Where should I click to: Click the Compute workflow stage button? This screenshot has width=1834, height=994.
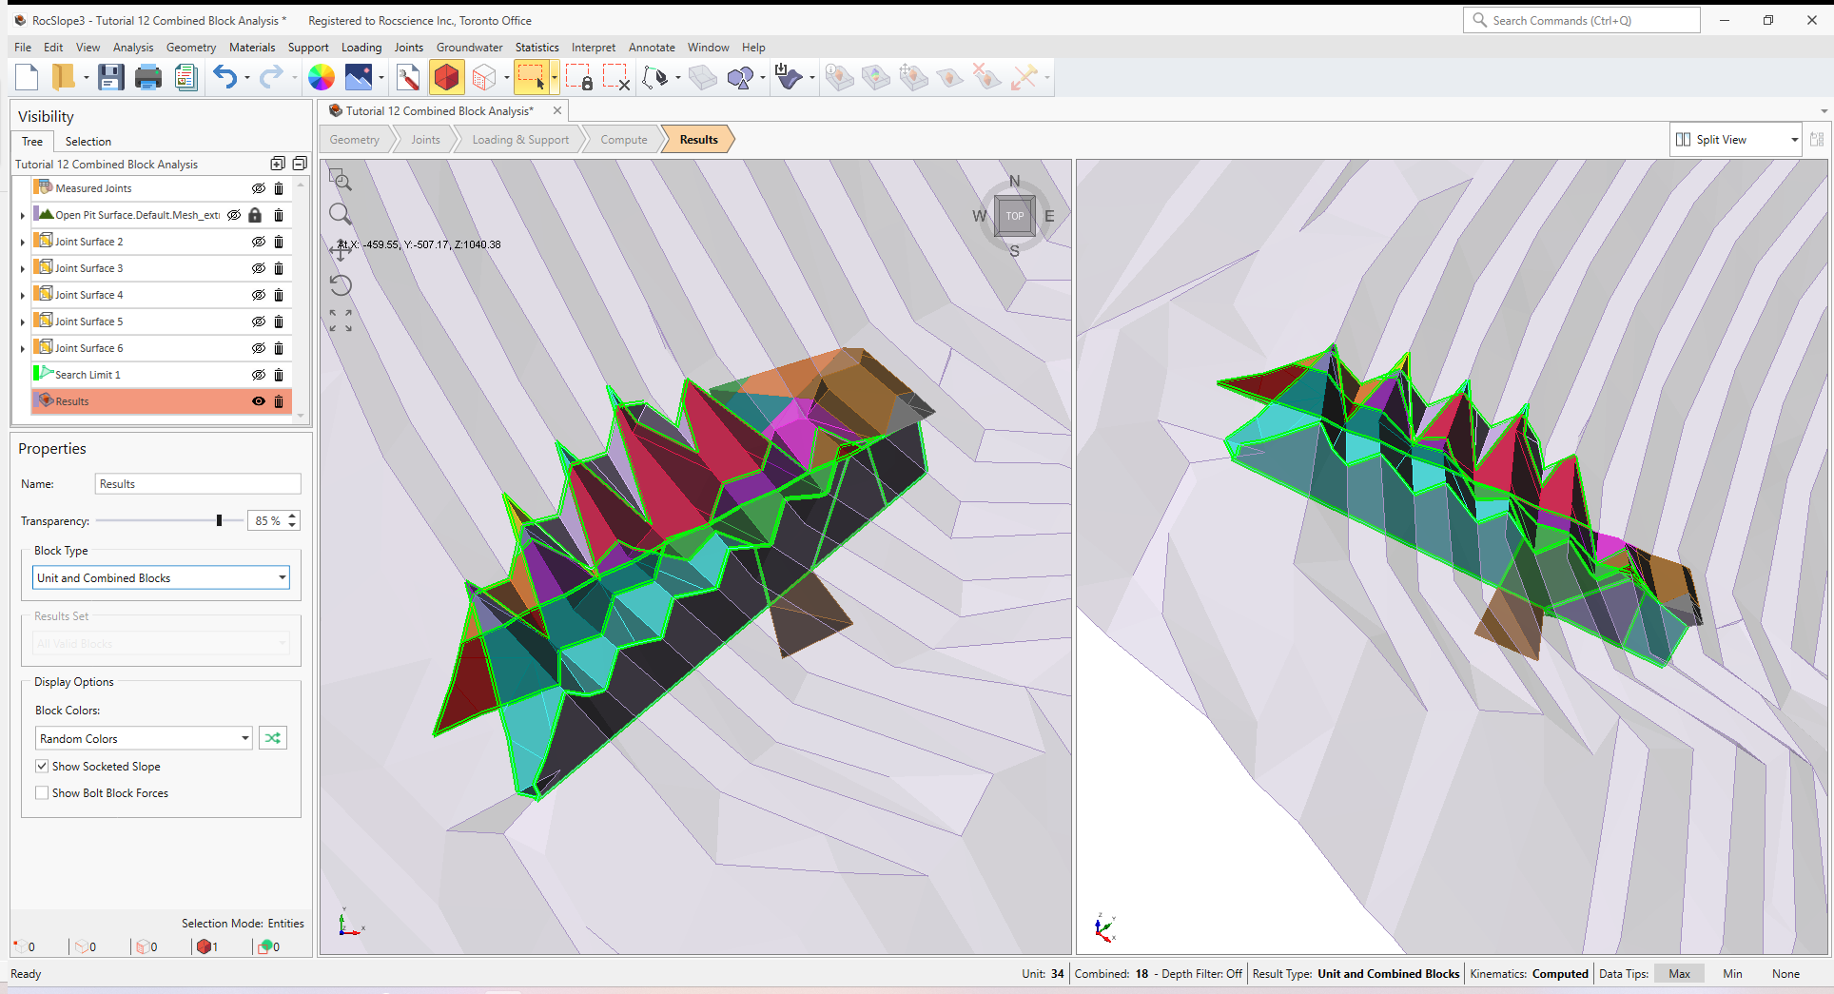pos(622,139)
